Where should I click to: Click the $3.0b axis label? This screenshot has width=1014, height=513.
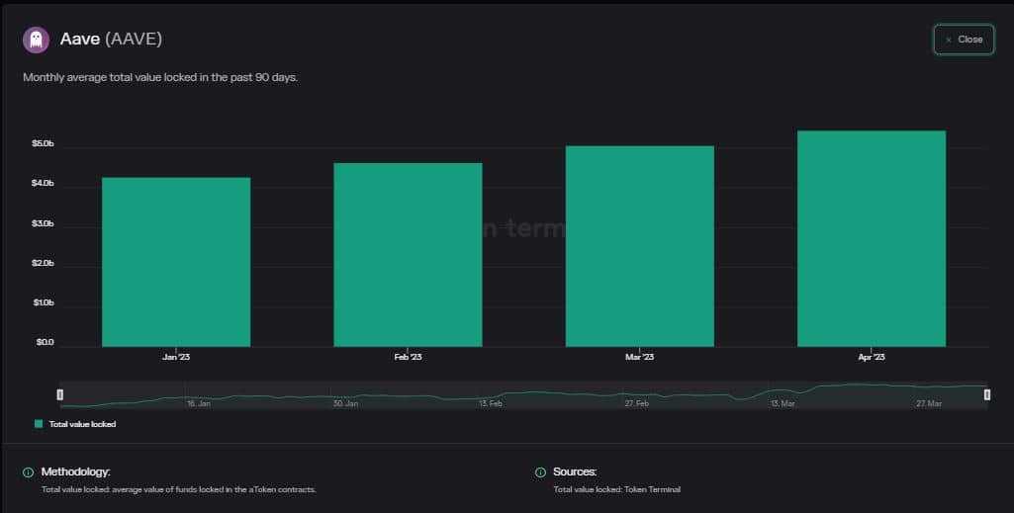tap(43, 223)
